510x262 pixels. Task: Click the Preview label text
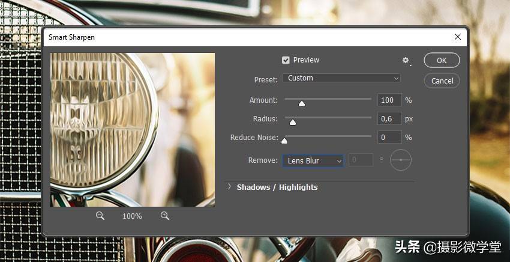point(306,60)
